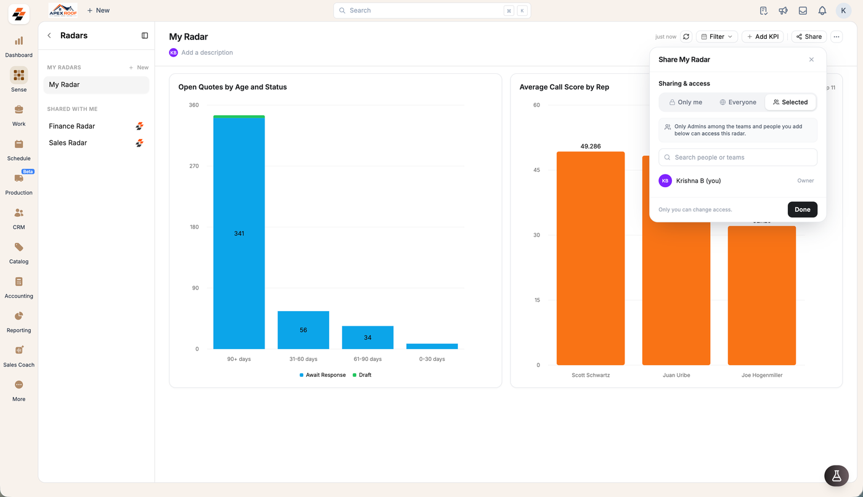863x497 pixels.
Task: Open the notifications bell icon
Action: (822, 10)
